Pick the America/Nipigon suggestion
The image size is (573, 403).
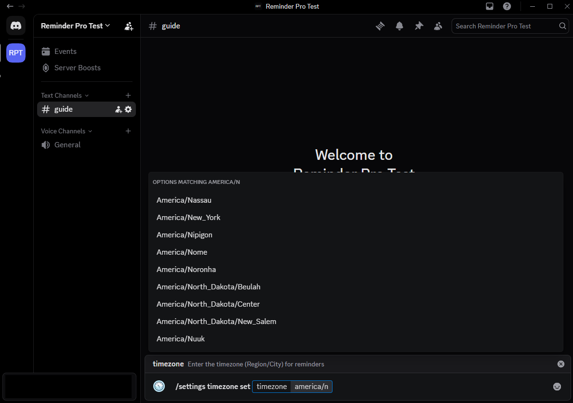pyautogui.click(x=356, y=234)
